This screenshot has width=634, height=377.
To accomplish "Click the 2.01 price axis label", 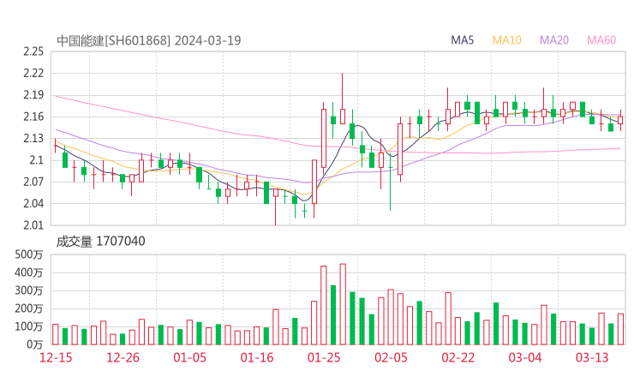I will pyautogui.click(x=33, y=224).
